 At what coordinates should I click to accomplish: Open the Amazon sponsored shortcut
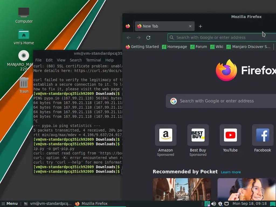[166, 140]
